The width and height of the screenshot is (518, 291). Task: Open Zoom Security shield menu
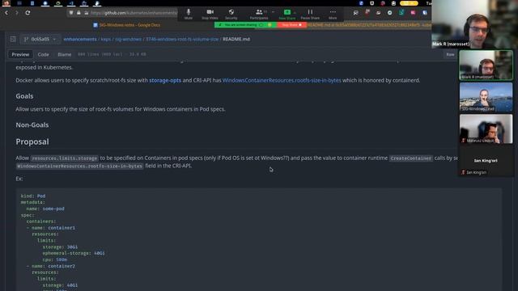click(x=231, y=14)
